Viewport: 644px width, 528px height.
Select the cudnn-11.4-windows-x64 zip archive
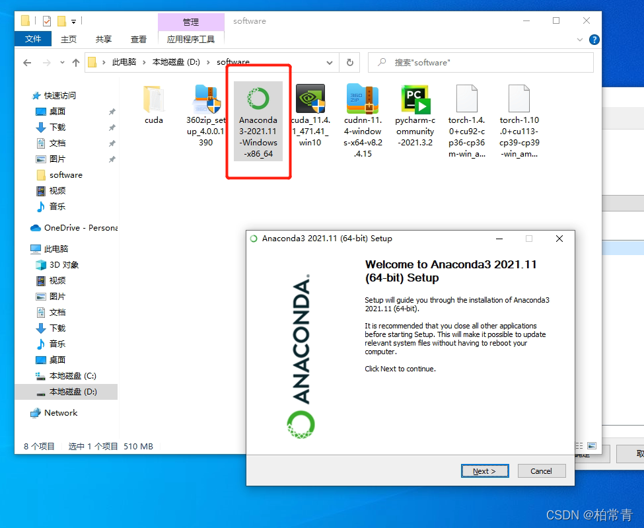coord(363,121)
